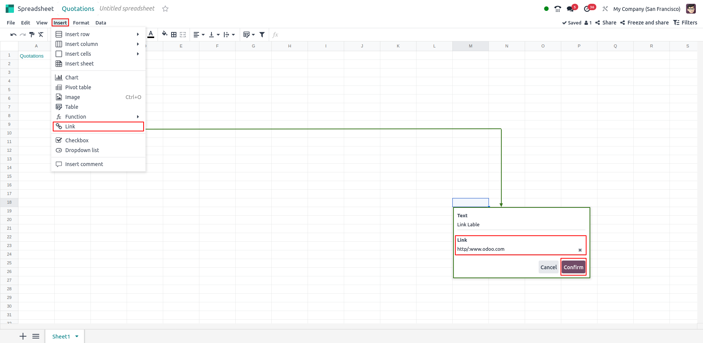Open the Format menu

tap(81, 23)
